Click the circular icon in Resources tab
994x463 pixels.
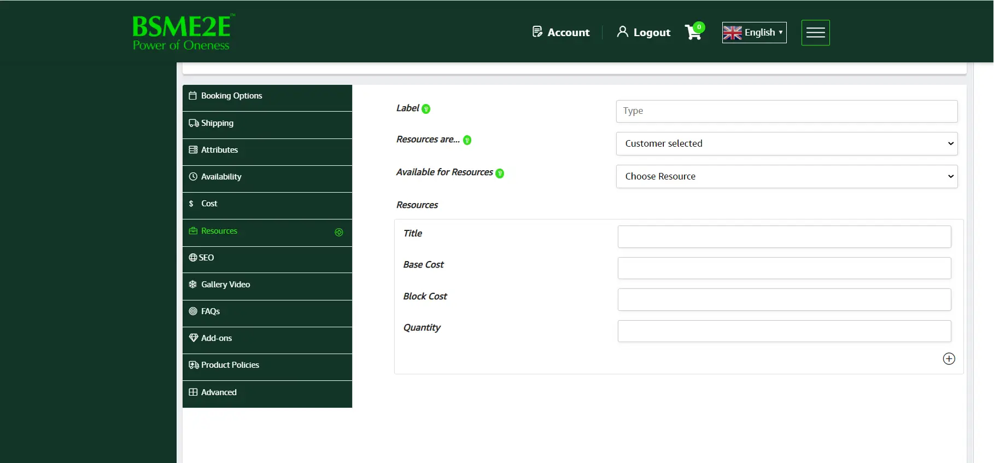tap(339, 232)
